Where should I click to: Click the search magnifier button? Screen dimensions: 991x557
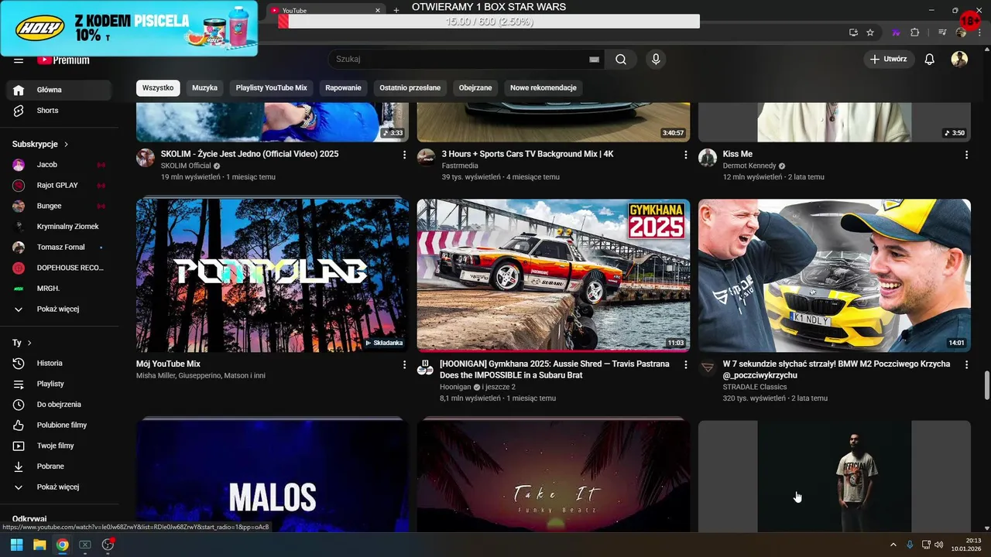click(x=621, y=60)
